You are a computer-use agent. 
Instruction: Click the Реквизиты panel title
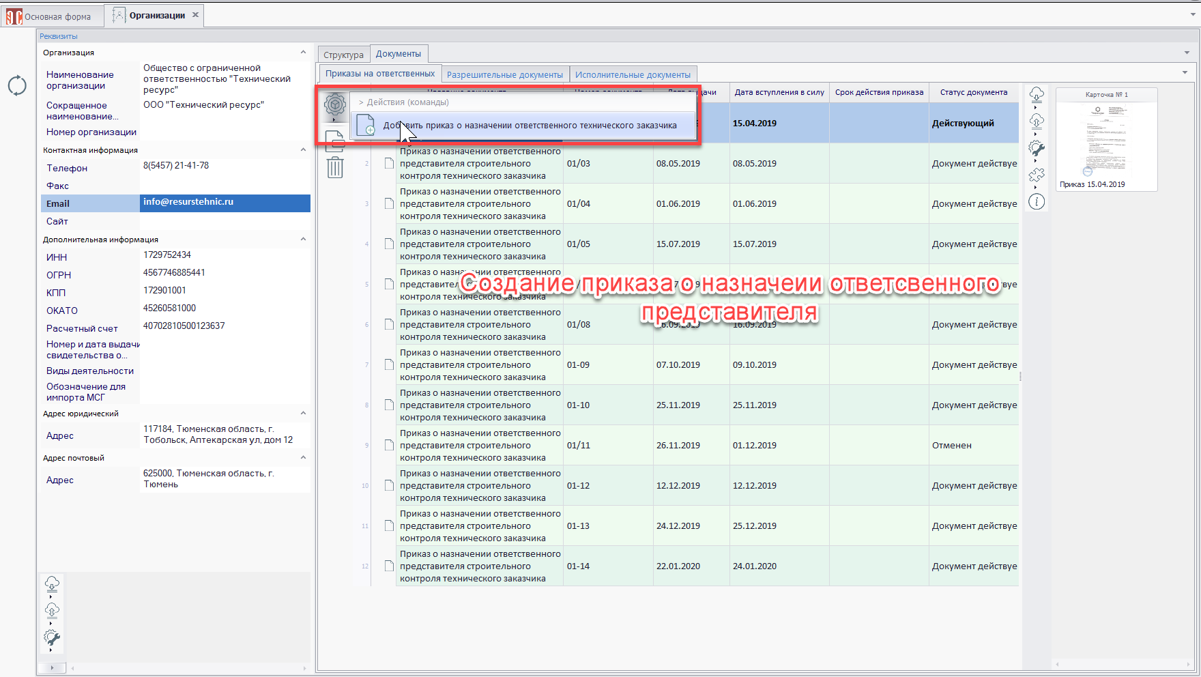(x=59, y=36)
